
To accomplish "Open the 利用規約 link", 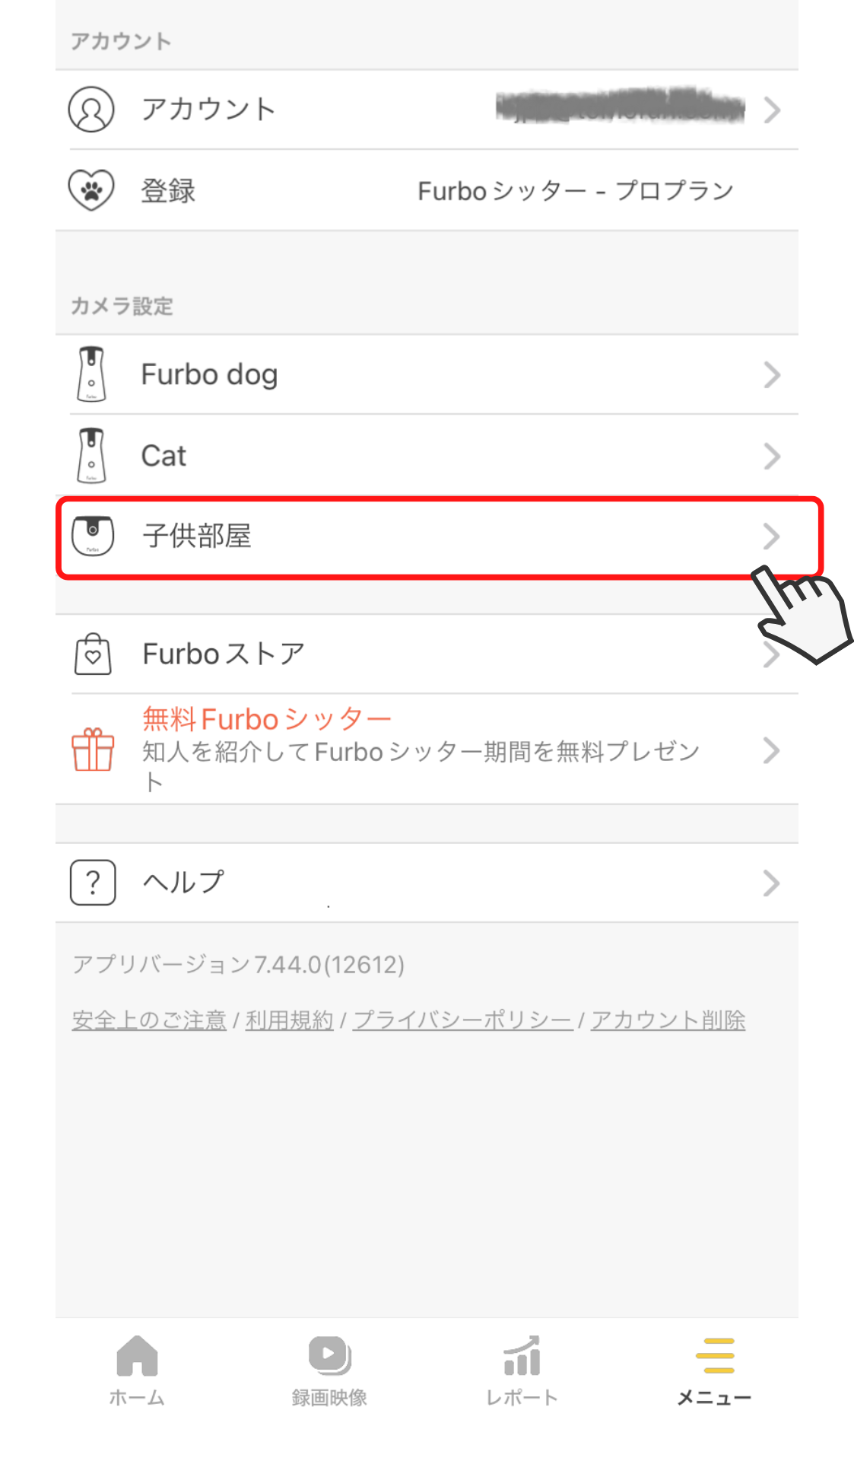I will pos(289,1020).
